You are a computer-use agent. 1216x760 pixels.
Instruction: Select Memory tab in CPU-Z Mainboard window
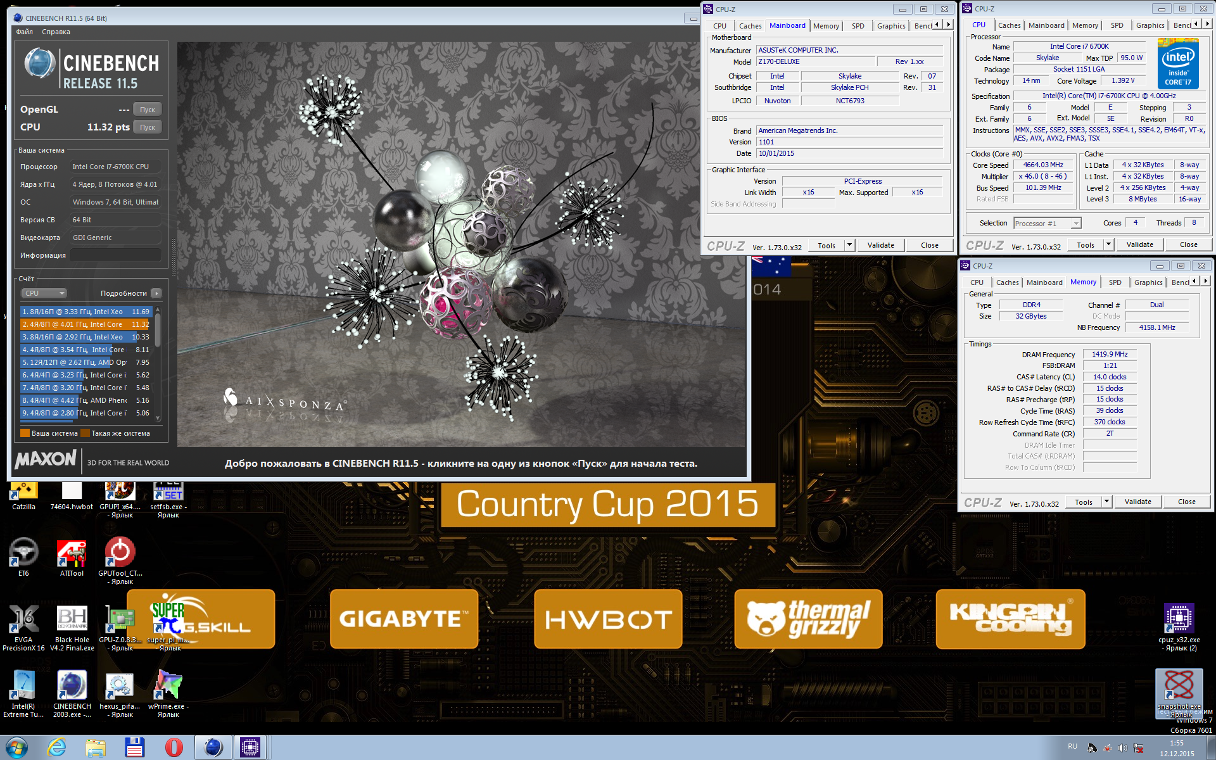click(x=826, y=26)
